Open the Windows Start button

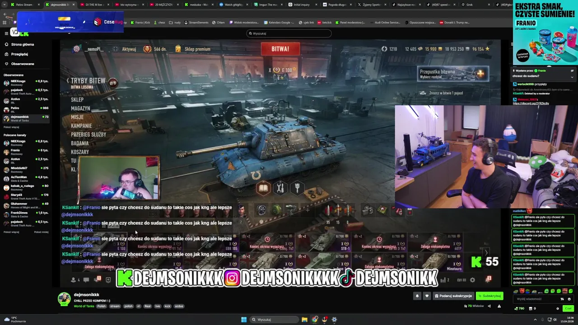pyautogui.click(x=244, y=320)
